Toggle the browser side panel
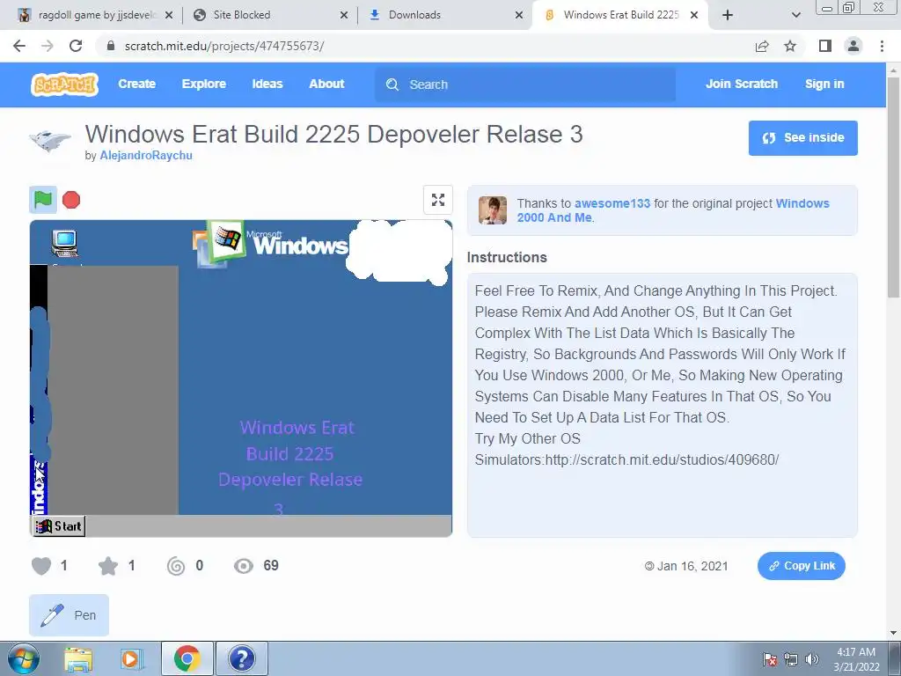 825,46
